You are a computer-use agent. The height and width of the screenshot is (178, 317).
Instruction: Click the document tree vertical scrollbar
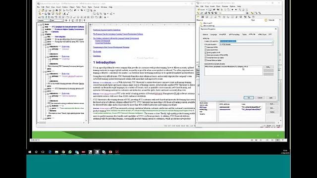coord(86,72)
